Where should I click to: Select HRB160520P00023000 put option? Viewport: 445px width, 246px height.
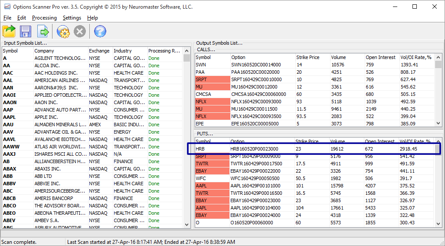coord(315,149)
